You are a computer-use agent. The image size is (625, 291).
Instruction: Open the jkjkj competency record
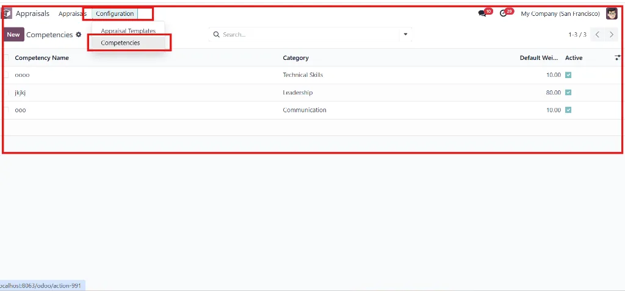(x=20, y=93)
